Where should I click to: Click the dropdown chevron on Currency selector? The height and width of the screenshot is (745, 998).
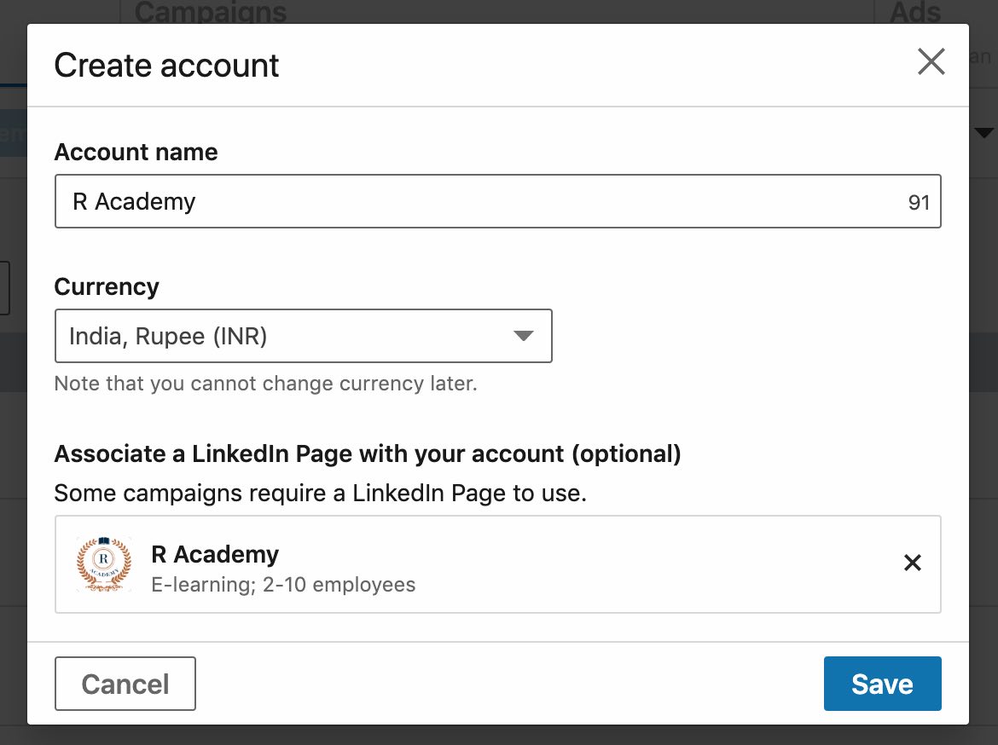tap(522, 336)
